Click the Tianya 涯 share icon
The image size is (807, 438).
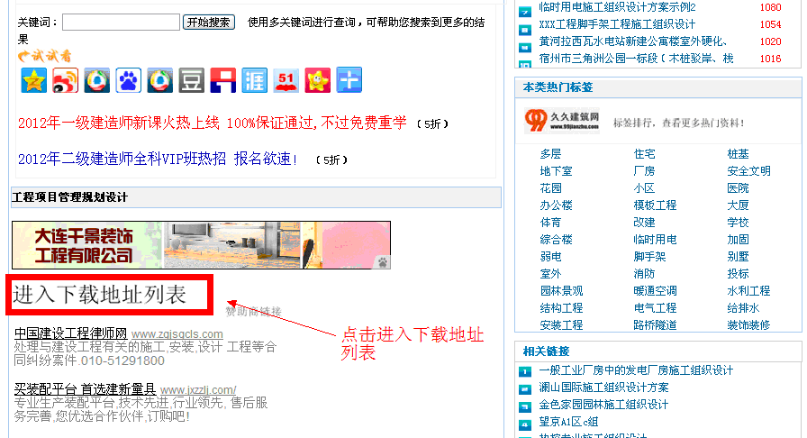(x=255, y=80)
